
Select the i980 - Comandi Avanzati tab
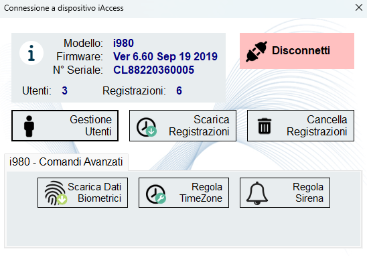[66, 162]
